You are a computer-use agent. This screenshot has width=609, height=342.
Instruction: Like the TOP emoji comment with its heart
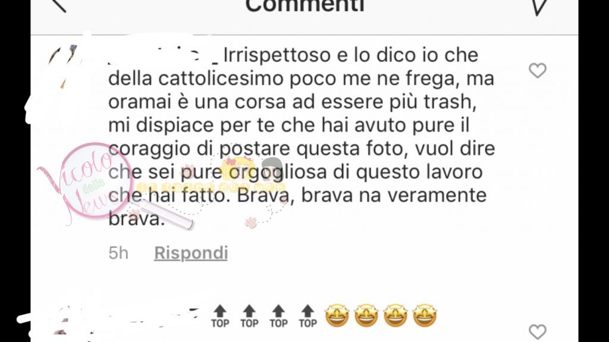(x=538, y=331)
